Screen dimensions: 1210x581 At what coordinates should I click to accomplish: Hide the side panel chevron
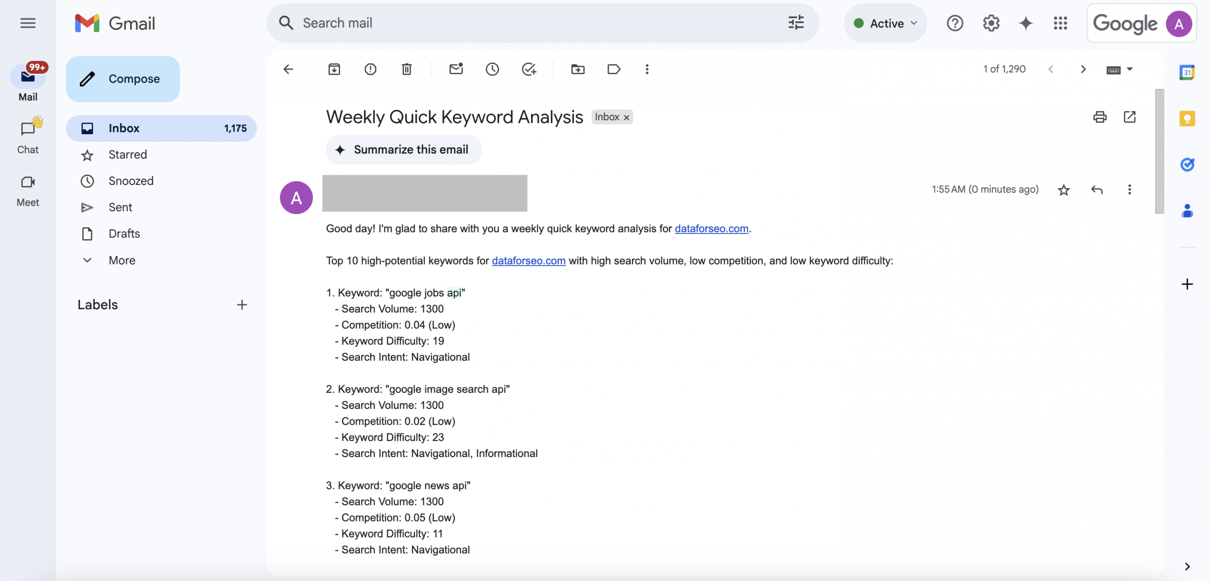click(1187, 566)
